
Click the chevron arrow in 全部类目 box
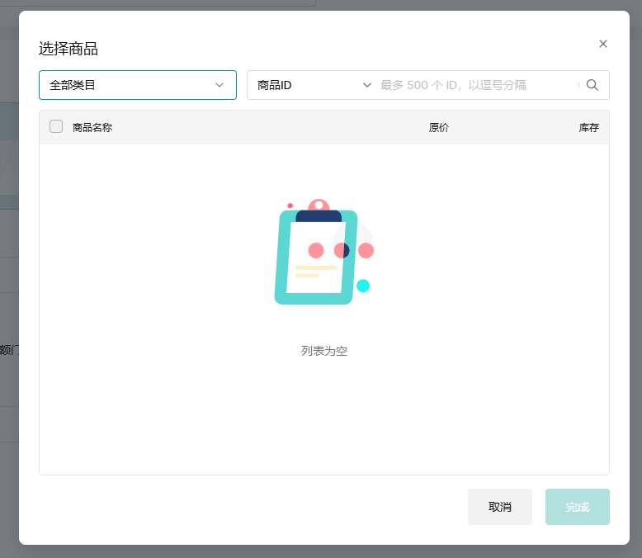[x=220, y=85]
